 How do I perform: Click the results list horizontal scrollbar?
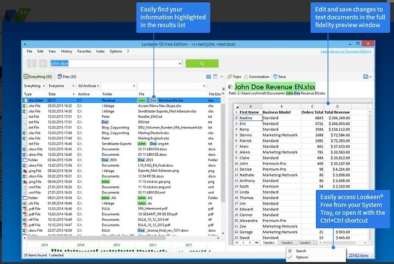coord(96,238)
